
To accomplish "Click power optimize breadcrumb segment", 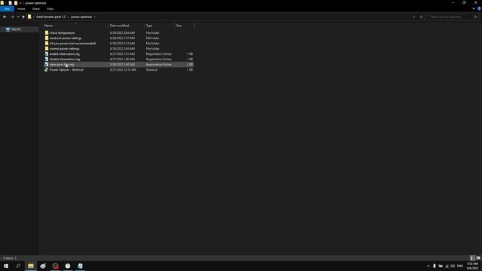I will tap(81, 17).
